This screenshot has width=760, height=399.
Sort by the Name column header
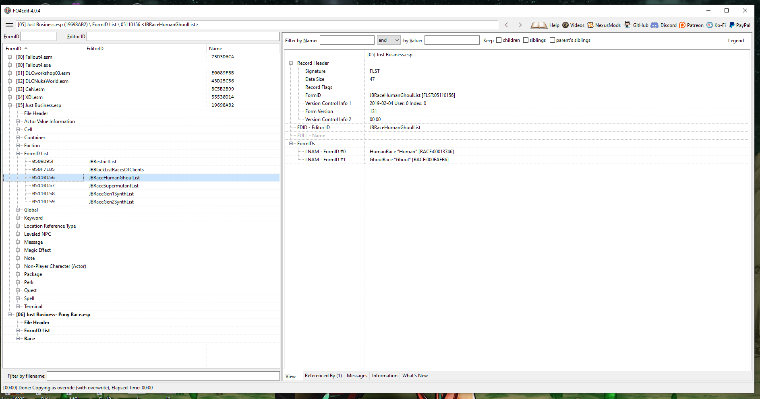click(x=243, y=49)
